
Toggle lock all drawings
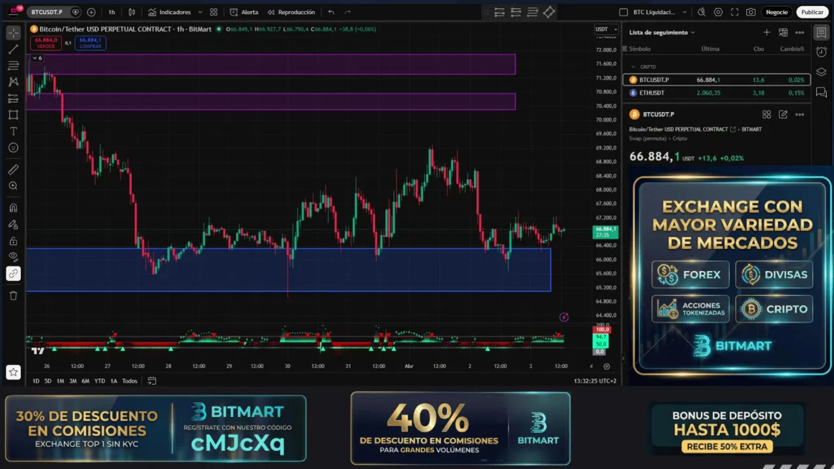(x=13, y=240)
